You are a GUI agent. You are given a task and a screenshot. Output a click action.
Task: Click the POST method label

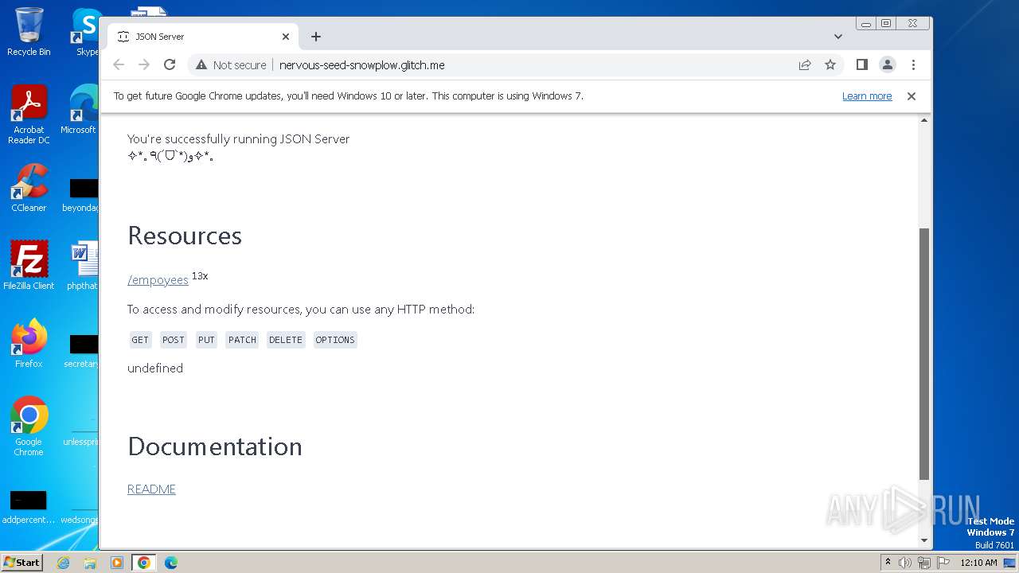[173, 340]
